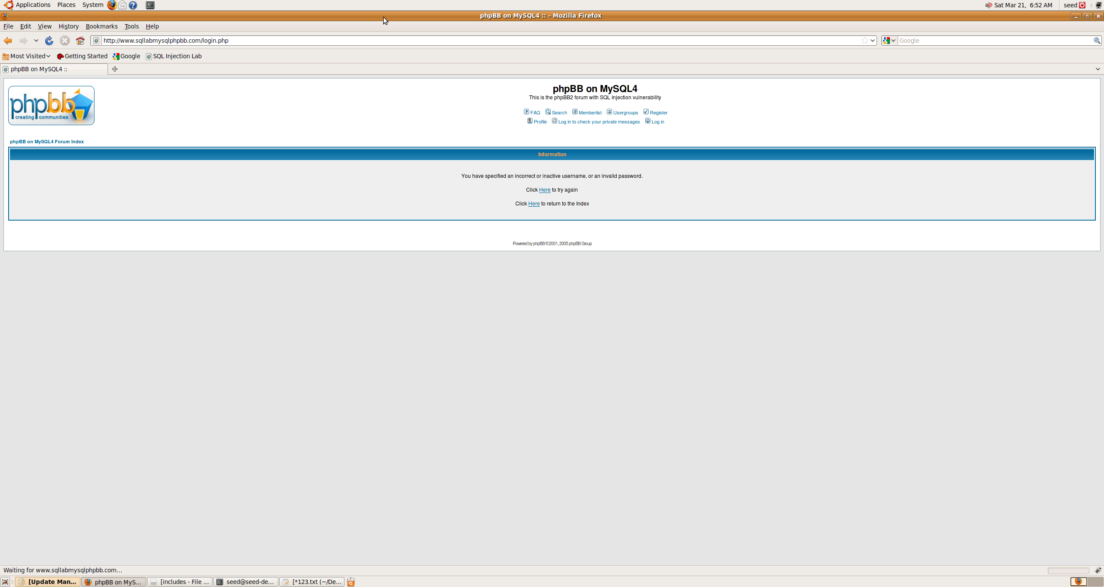Open the Memberlist forum link
Screen dimensions: 1104x587
coord(590,113)
